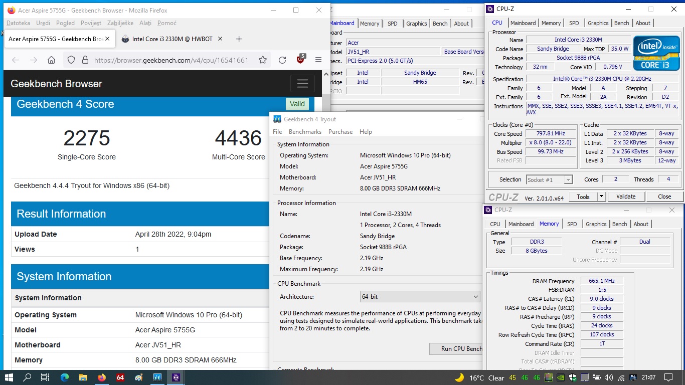Switch to CPU-Z taskbar icon
The width and height of the screenshot is (685, 385).
[x=176, y=377]
